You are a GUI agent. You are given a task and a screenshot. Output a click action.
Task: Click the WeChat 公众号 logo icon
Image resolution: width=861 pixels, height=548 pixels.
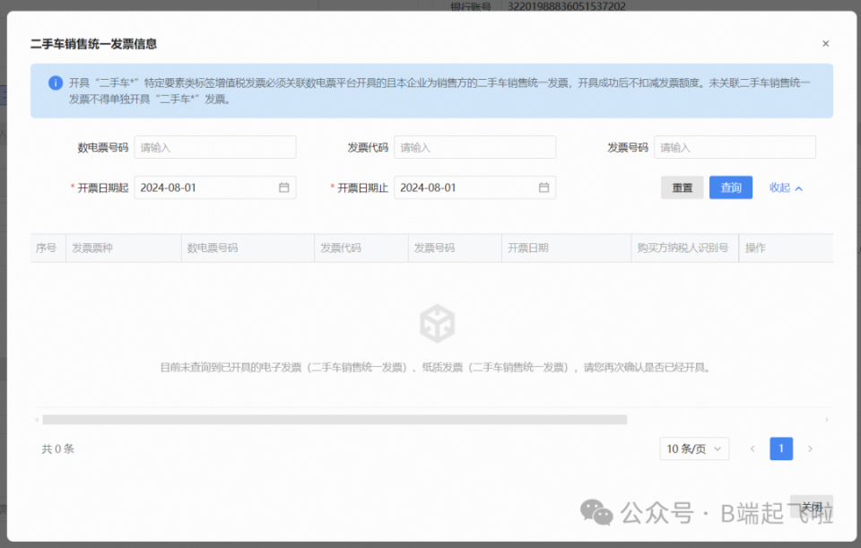[x=596, y=513]
